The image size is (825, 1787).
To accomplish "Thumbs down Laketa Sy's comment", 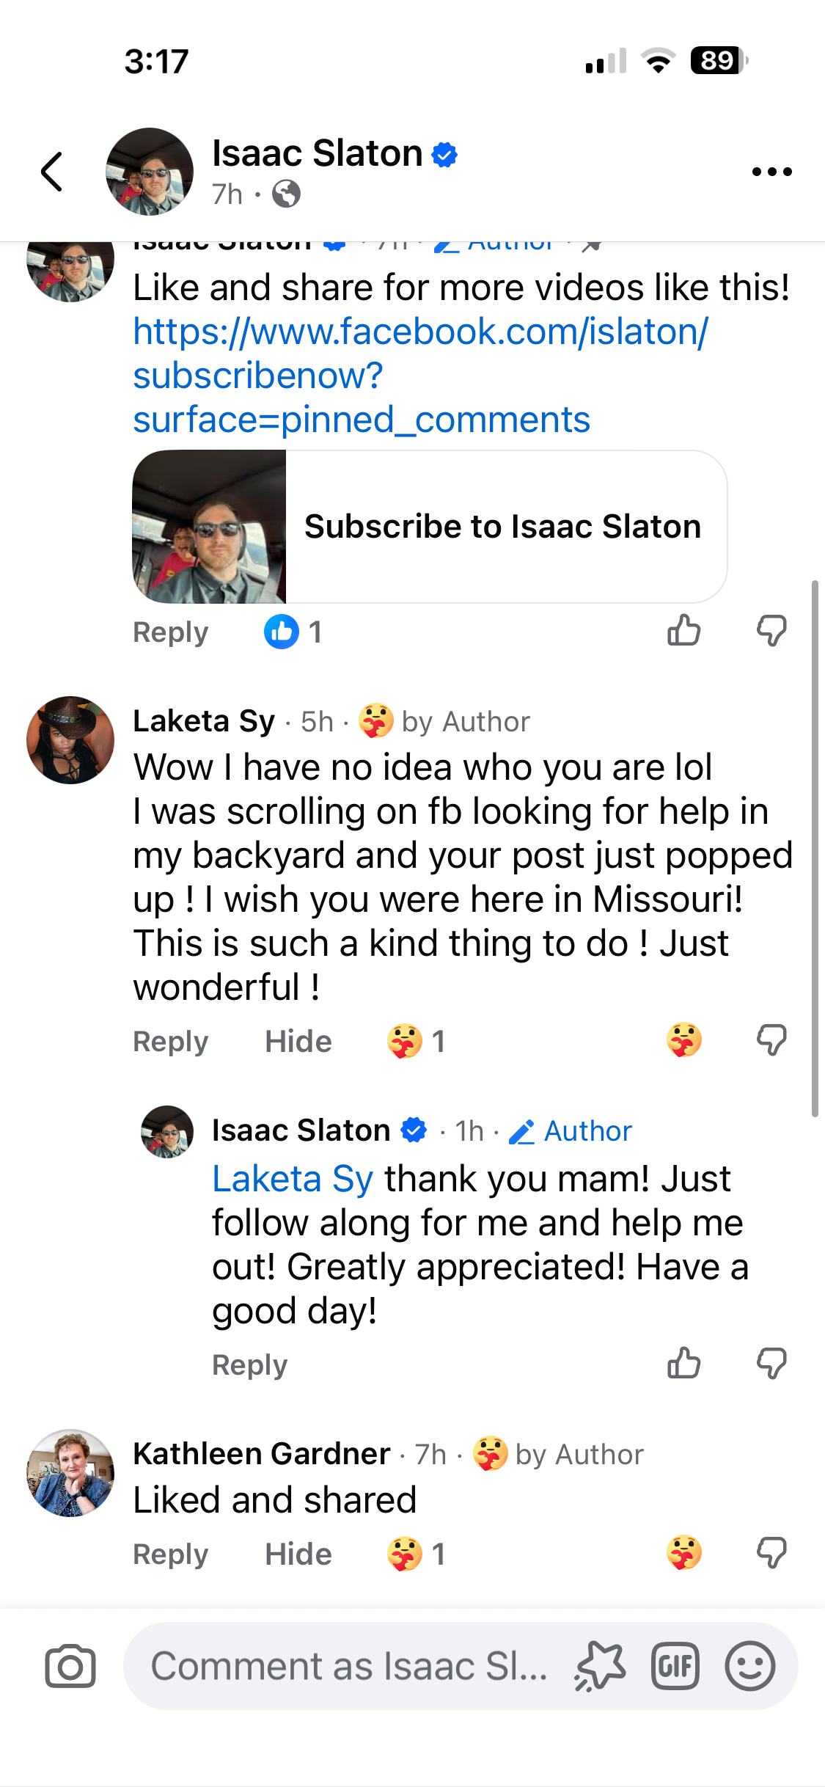I will [x=771, y=1040].
